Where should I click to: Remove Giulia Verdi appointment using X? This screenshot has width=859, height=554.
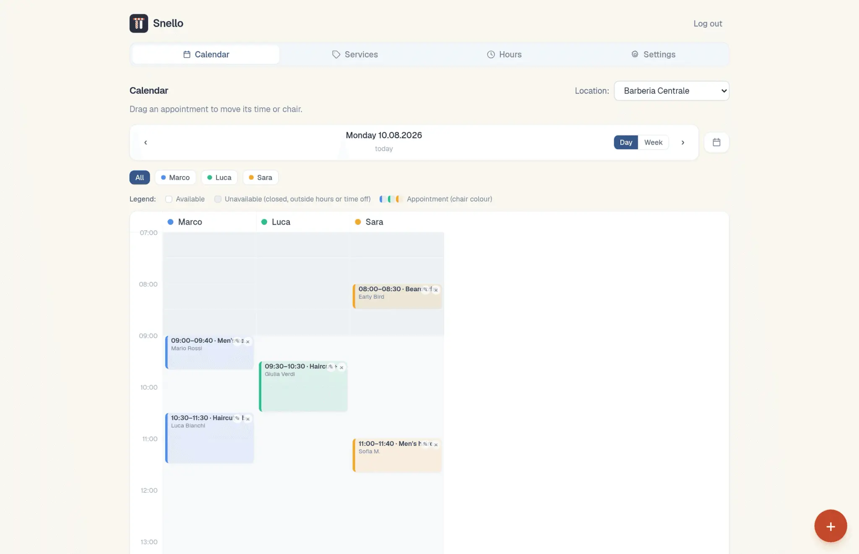[342, 367]
